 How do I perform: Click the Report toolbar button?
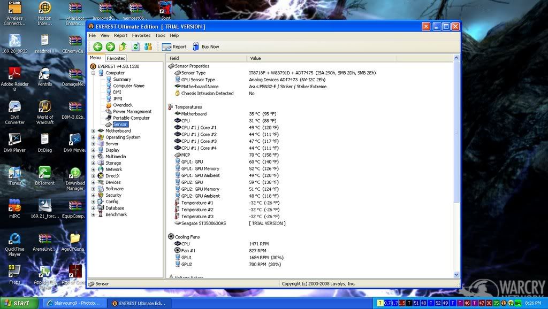[174, 47]
